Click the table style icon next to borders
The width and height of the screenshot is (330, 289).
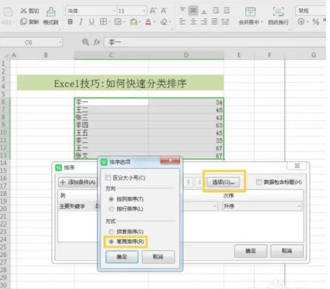click(x=118, y=22)
